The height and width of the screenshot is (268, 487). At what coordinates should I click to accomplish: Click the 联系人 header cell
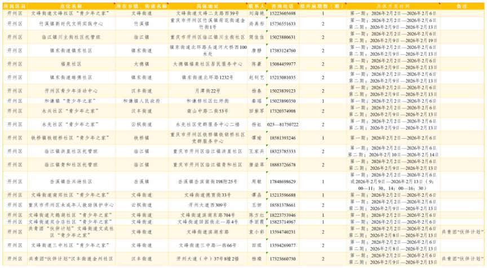pos(256,6)
